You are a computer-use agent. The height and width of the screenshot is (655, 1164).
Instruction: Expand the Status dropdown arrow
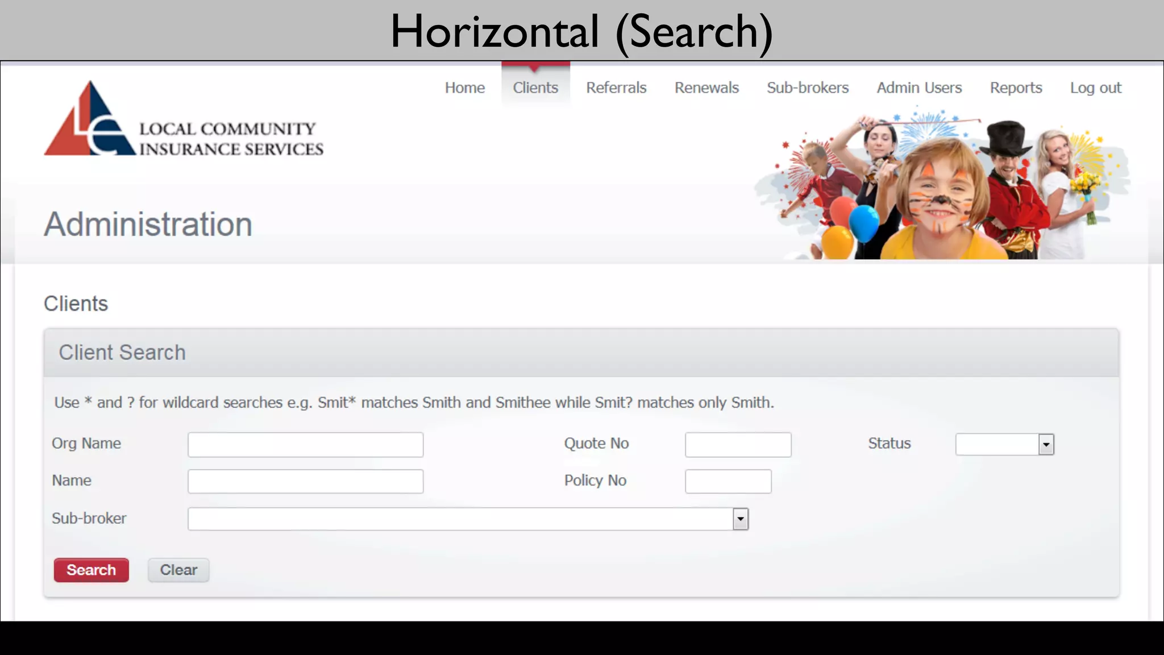1046,445
